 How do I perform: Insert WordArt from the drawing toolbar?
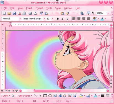click(x=60, y=96)
